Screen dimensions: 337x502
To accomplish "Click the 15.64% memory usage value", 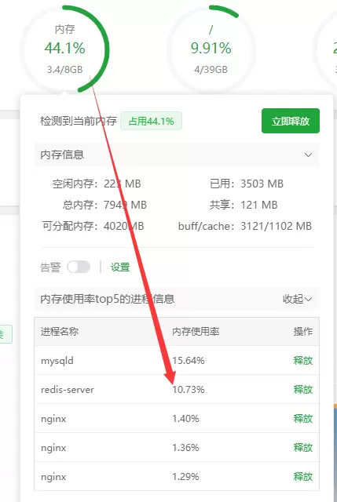I will (189, 361).
